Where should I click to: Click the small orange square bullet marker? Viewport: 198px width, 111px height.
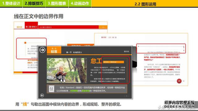25,43
